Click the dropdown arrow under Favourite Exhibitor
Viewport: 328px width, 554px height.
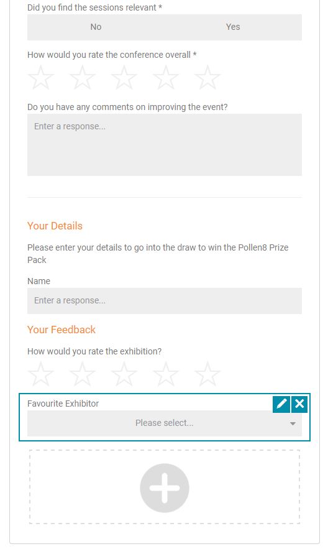(293, 423)
